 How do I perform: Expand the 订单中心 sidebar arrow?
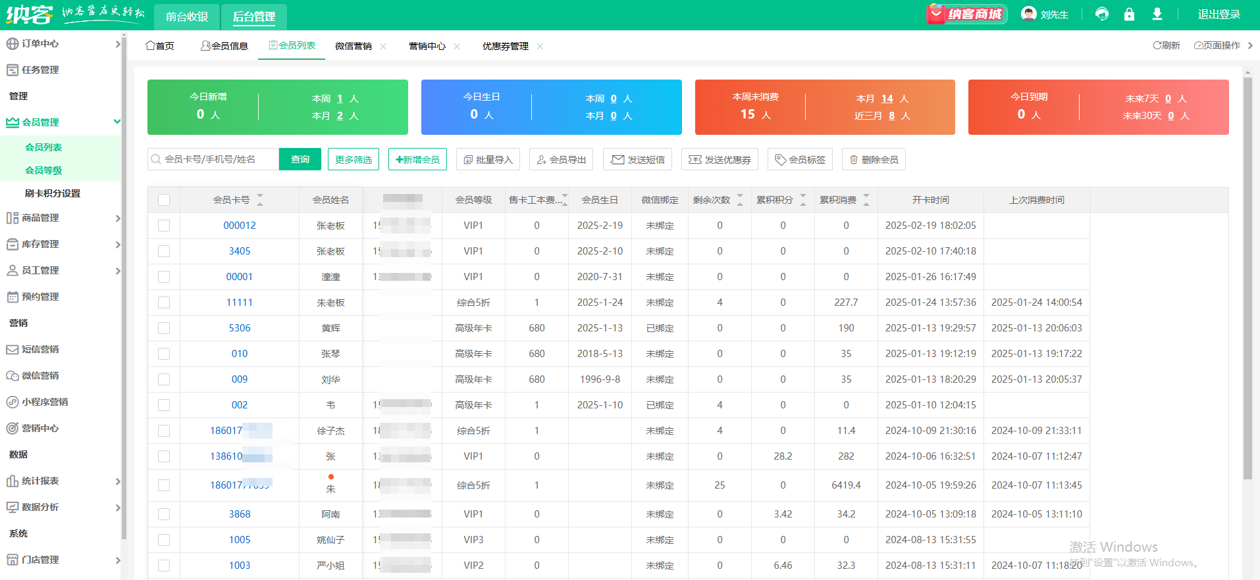pyautogui.click(x=118, y=44)
